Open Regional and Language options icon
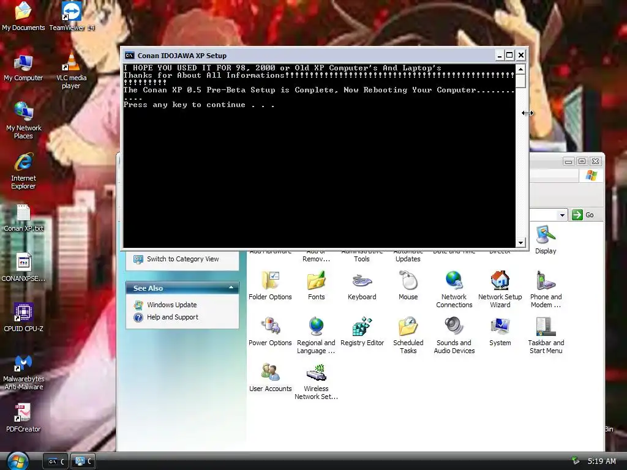Viewport: 627px width, 470px height. coord(316,335)
